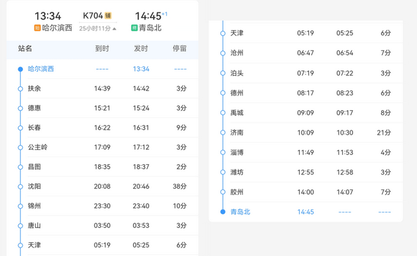The width and height of the screenshot is (417, 256).
Task: Click the header arrival time 14:45 +1
Action: [151, 16]
